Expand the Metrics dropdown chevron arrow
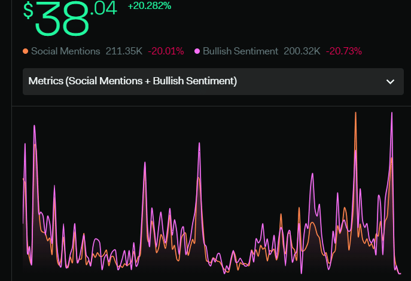The height and width of the screenshot is (281, 411). click(390, 81)
